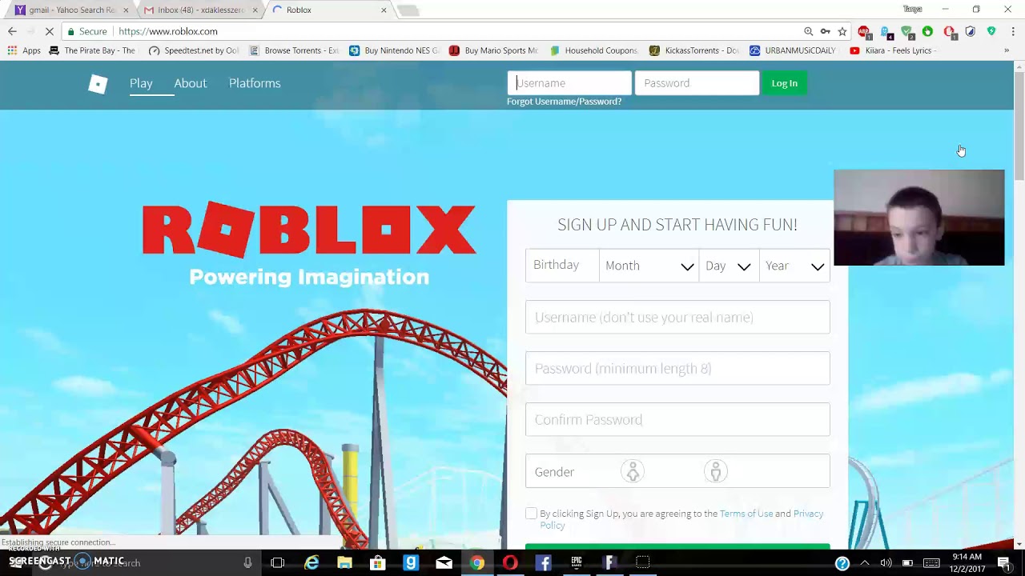Click Forgot Username/Password link

pos(564,102)
